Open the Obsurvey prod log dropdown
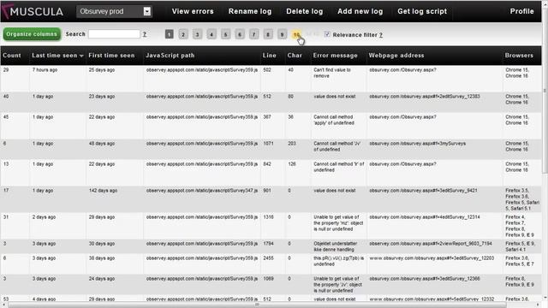The width and height of the screenshot is (548, 308). pos(114,11)
